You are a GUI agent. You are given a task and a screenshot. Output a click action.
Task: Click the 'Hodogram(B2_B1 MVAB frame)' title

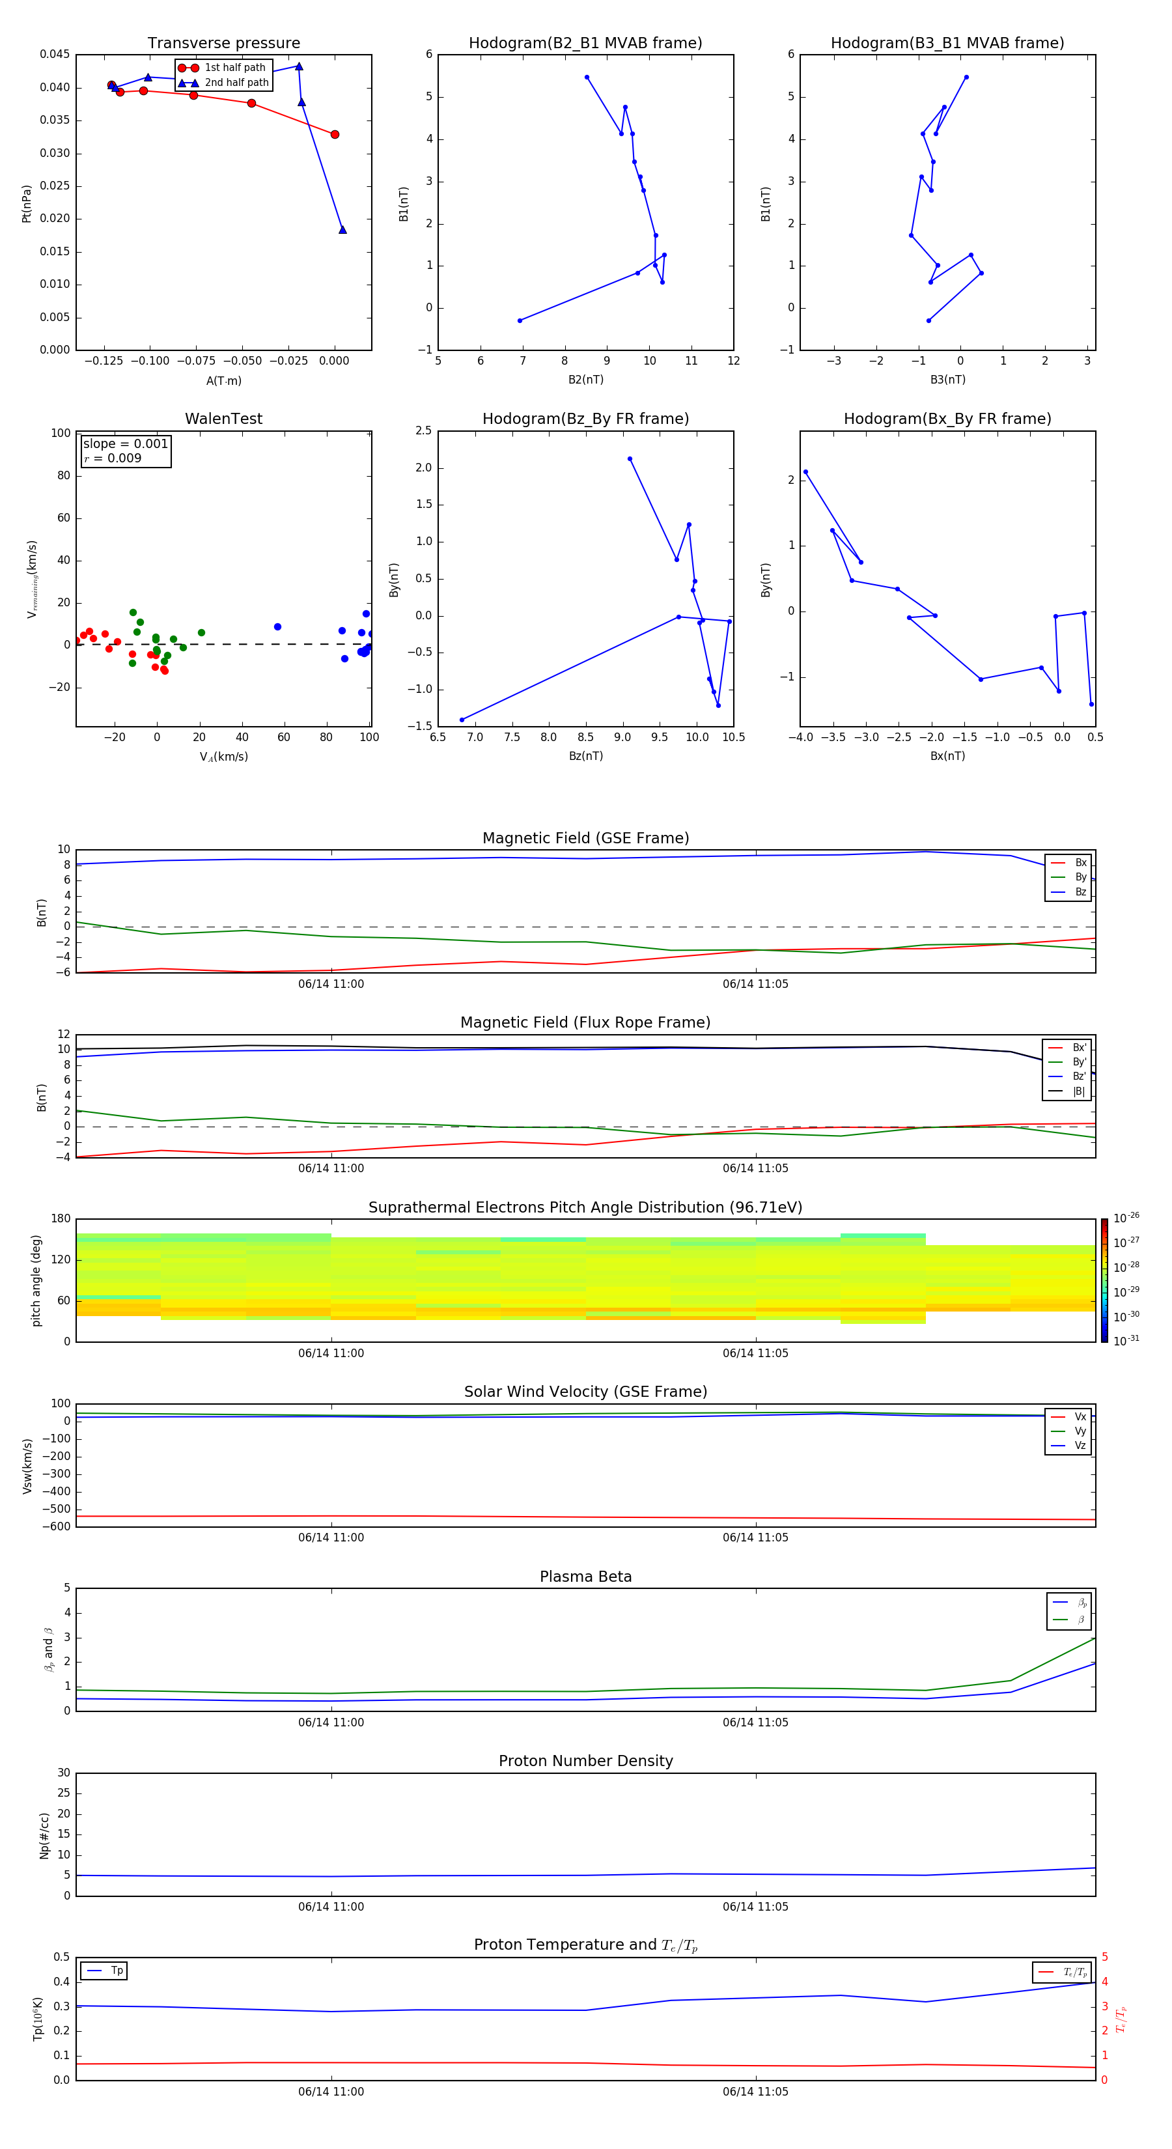[x=585, y=44]
